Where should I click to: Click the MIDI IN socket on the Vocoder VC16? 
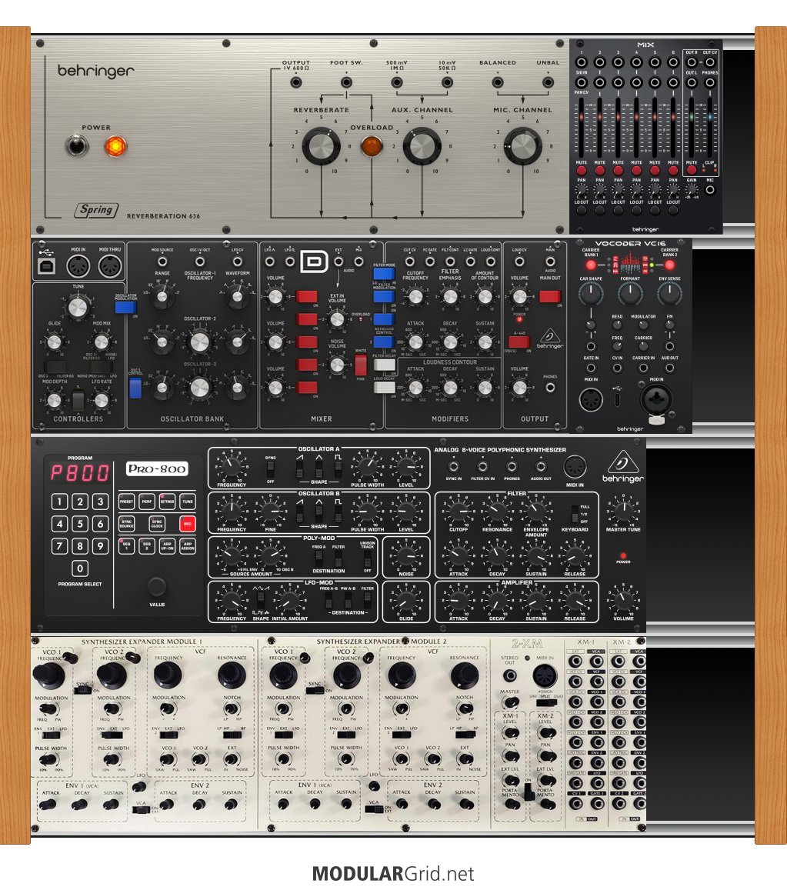(591, 400)
